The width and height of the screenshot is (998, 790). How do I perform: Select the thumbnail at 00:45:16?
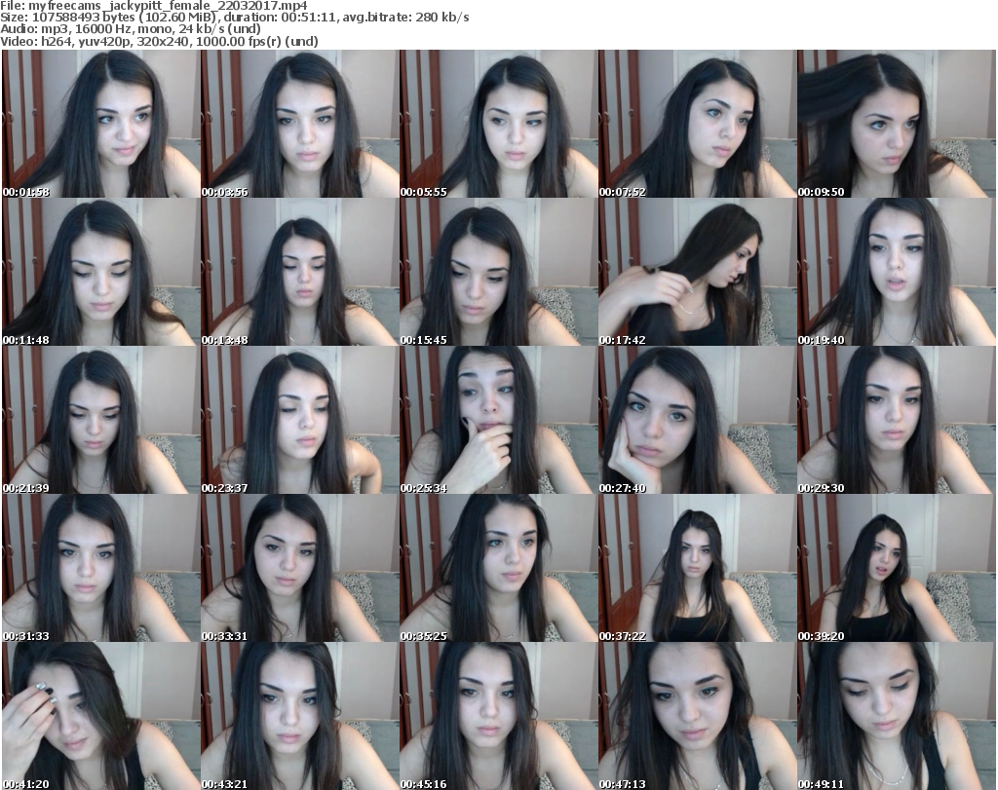[x=498, y=716]
